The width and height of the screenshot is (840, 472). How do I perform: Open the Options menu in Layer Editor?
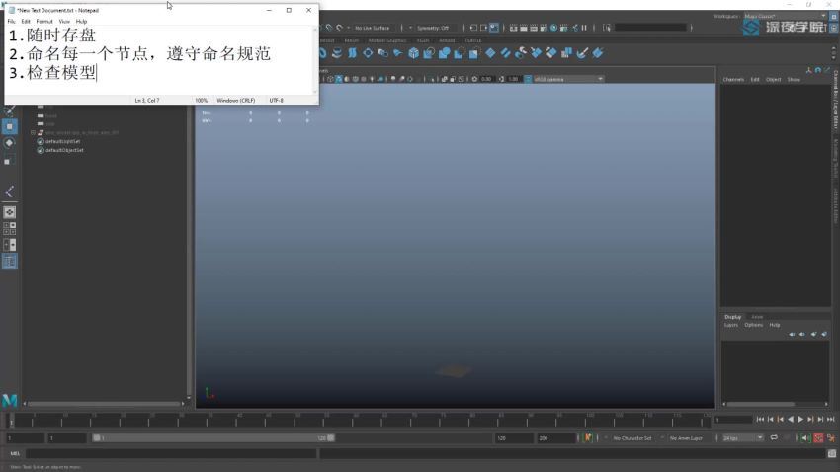(753, 325)
